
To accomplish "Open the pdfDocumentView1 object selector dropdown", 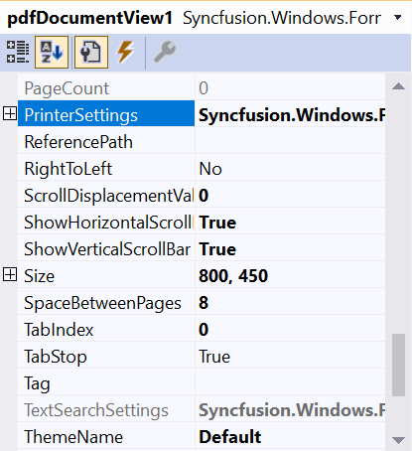I will (x=398, y=17).
